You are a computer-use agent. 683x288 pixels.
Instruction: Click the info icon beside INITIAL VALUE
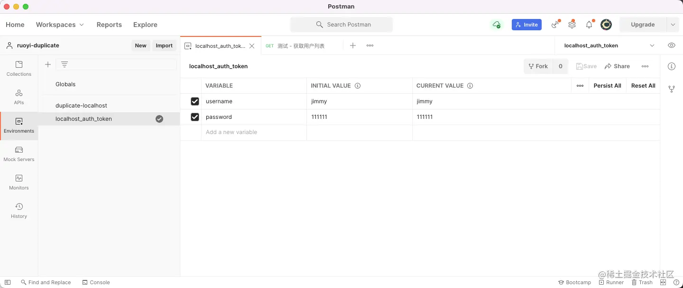358,86
